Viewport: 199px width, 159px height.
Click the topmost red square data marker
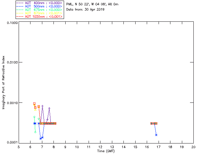click(34, 104)
